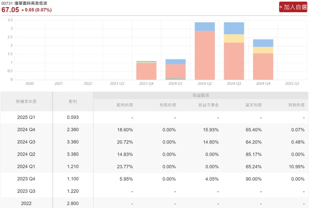Click the 67.05 price quote

tap(11, 10)
